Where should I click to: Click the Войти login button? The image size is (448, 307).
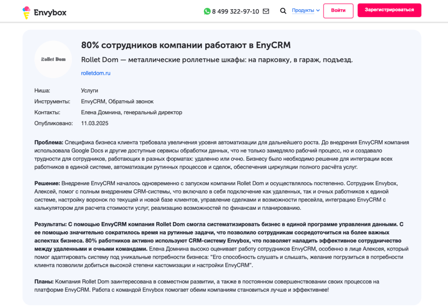338,11
